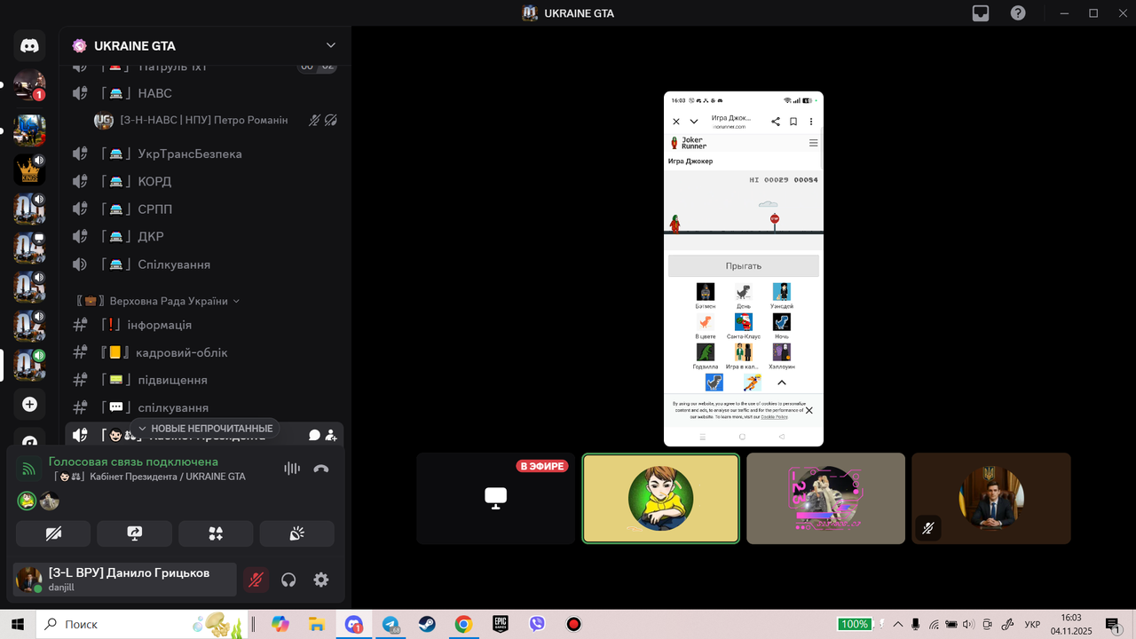
Task: Open voice connection signal details icon
Action: pos(29,469)
